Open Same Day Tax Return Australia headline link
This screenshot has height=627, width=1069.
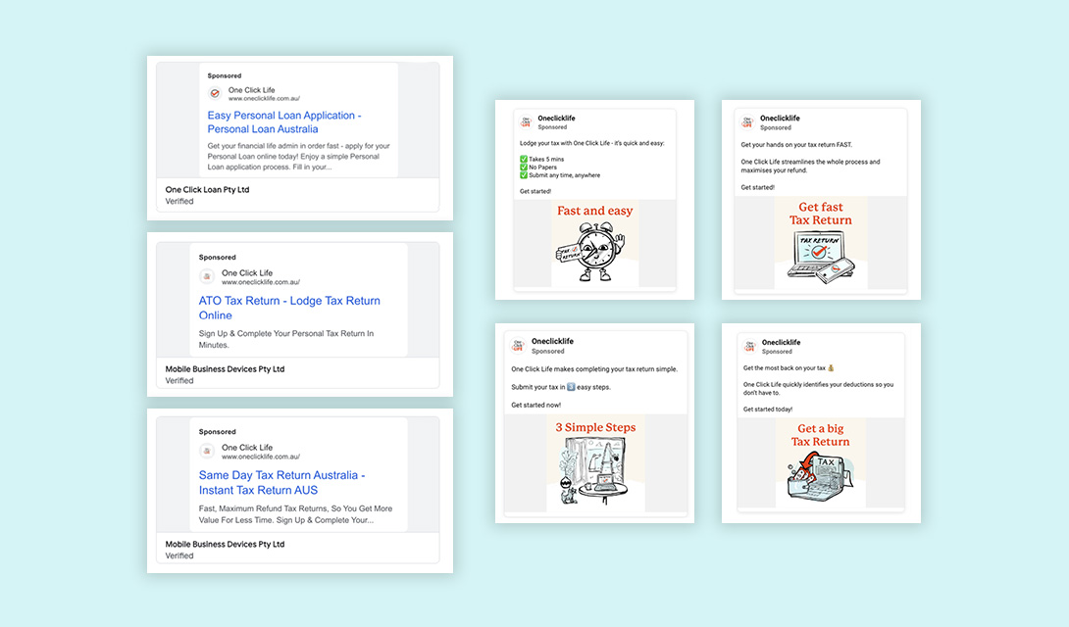pos(281,482)
